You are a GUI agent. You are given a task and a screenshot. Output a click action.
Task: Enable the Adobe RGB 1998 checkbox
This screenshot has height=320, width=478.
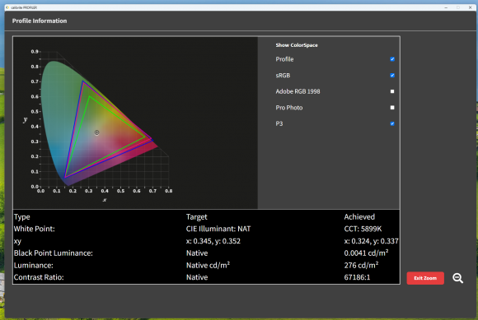point(392,91)
